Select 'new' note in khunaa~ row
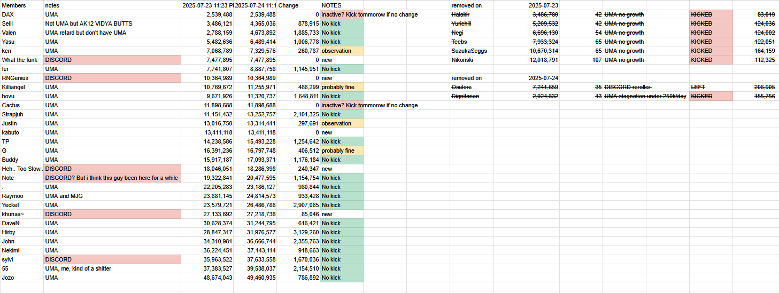Screen dimensions: 779x293 click(x=342, y=214)
